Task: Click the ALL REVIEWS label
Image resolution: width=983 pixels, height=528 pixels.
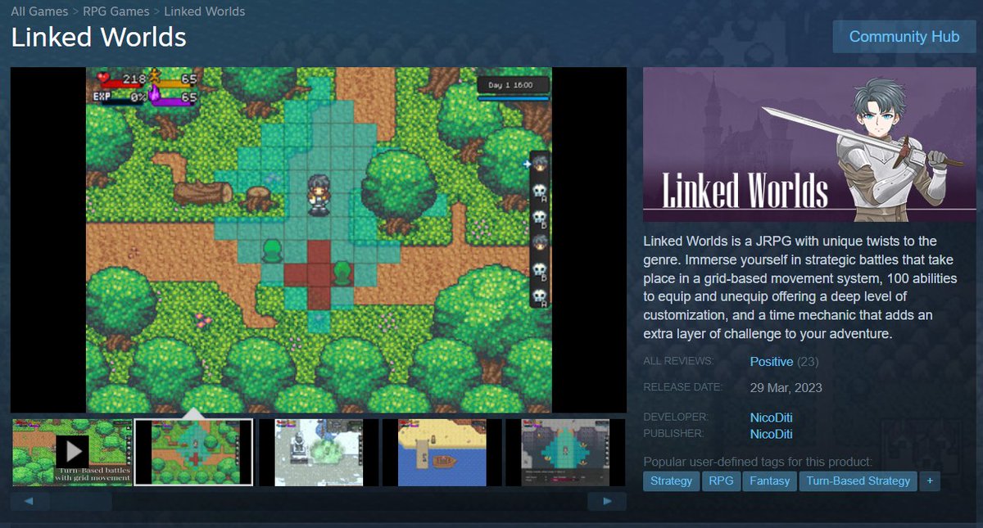Action: tap(678, 361)
